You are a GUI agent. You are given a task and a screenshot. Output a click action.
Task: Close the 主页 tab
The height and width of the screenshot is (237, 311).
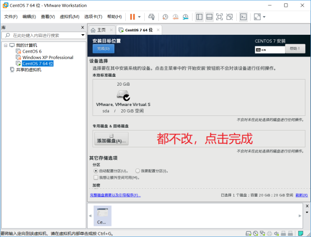[111, 30]
